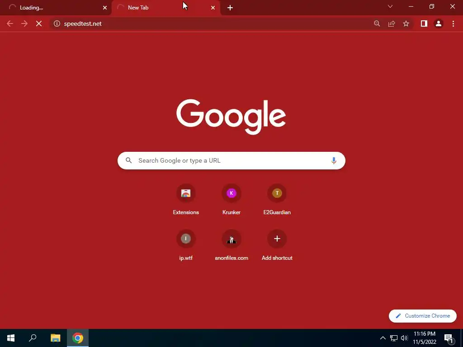Image resolution: width=463 pixels, height=347 pixels.
Task: Start voice search with microphone icon
Action: click(x=334, y=160)
